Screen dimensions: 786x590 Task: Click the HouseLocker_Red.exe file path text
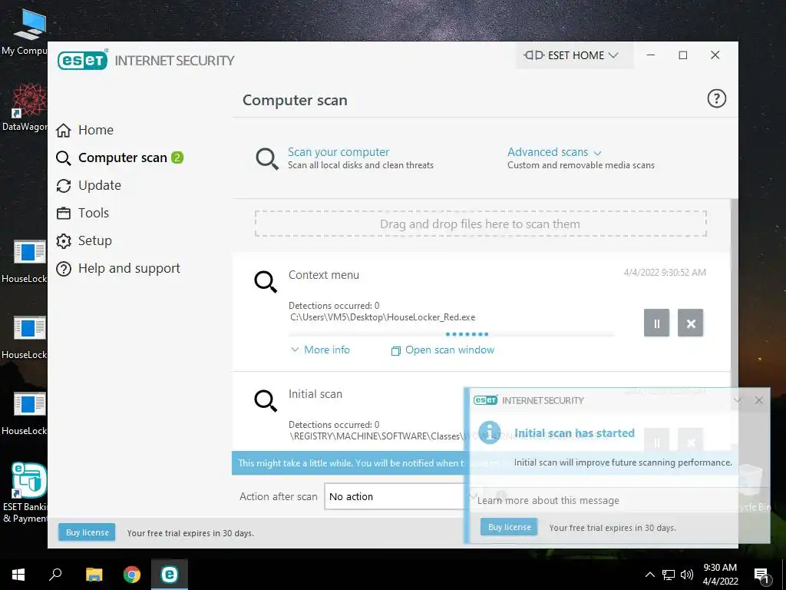[x=382, y=317]
